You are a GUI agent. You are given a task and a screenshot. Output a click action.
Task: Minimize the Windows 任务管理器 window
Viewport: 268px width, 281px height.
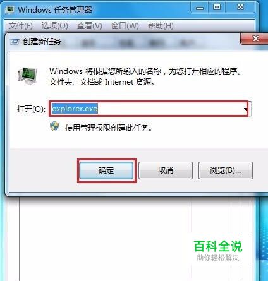[200, 8]
